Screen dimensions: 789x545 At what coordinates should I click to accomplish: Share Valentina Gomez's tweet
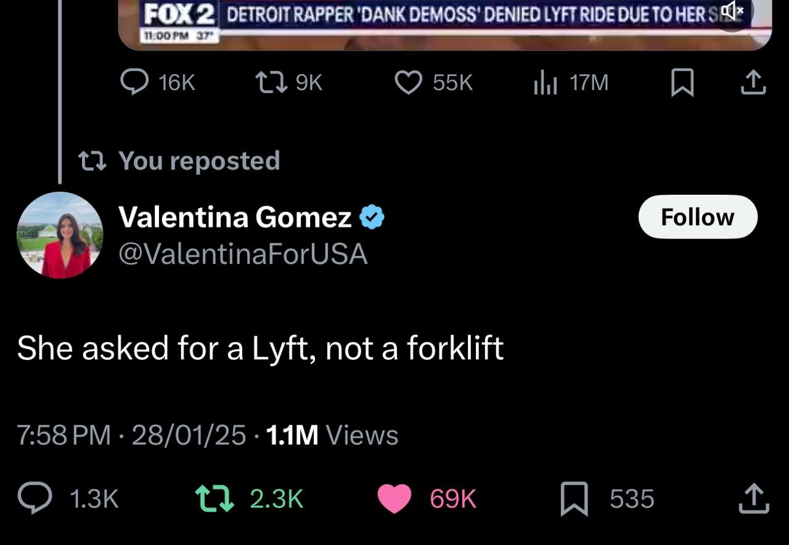tap(754, 498)
